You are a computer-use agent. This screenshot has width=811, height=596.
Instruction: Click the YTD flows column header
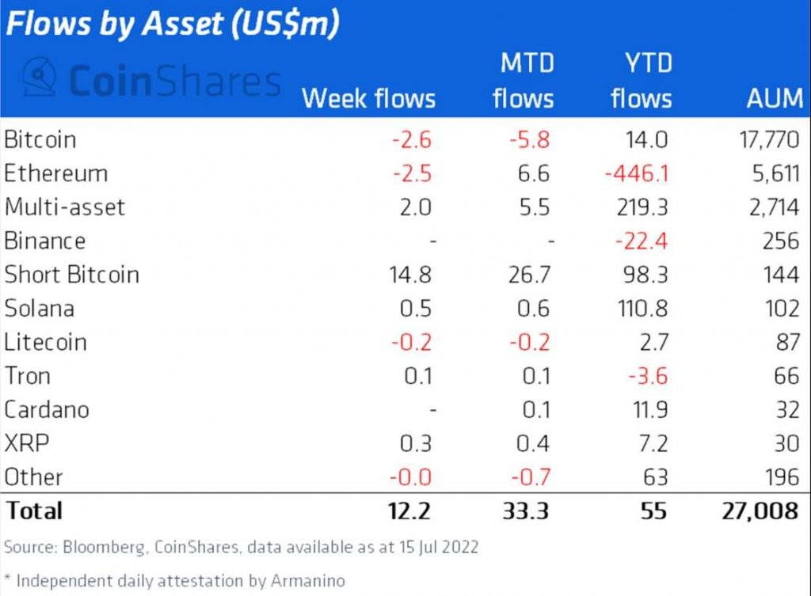pos(641,80)
